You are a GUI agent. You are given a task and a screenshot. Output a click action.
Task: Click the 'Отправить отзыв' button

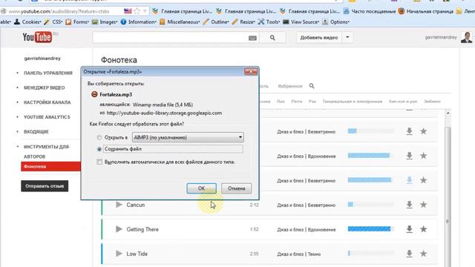click(45, 186)
